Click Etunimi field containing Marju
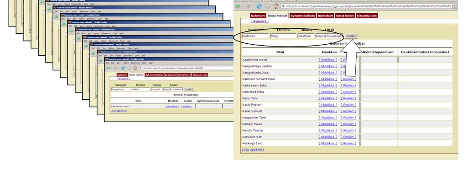The width and height of the screenshot is (467, 170). click(x=283, y=36)
